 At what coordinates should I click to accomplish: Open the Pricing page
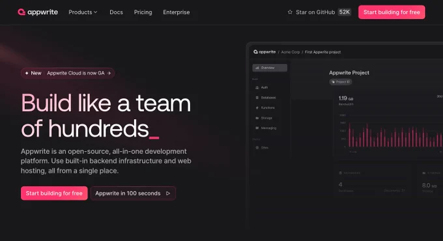click(143, 12)
